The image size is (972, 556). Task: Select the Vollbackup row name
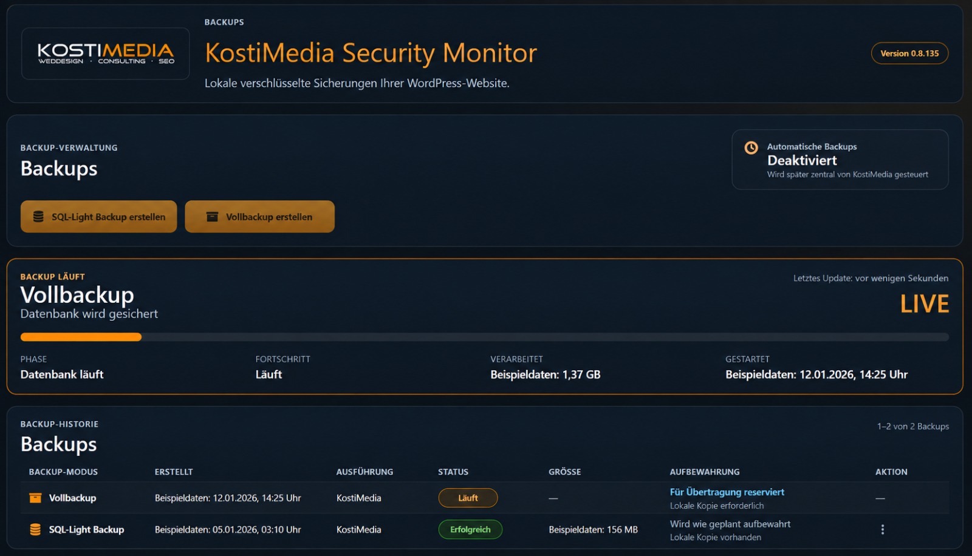(72, 498)
